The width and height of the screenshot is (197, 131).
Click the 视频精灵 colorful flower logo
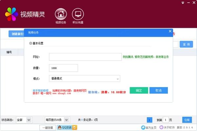pos(11,14)
